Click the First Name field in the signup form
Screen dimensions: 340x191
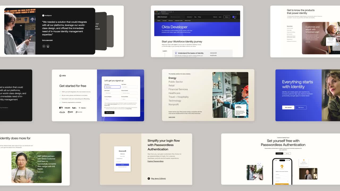[112, 87]
